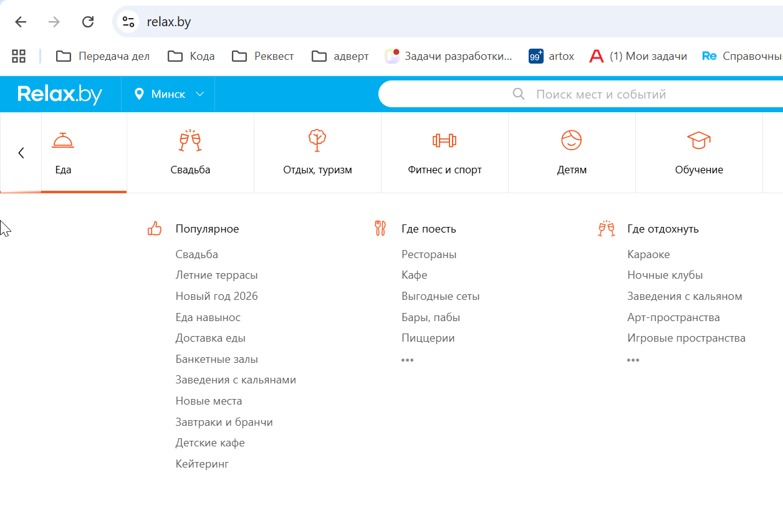Click the Детям child face icon

coord(572,140)
